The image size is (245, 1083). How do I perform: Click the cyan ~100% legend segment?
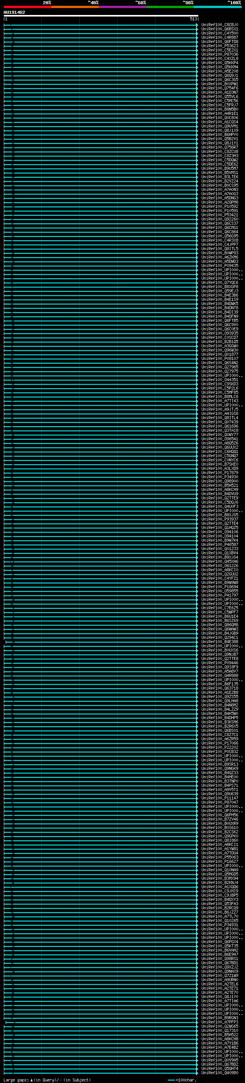[x=218, y=7]
